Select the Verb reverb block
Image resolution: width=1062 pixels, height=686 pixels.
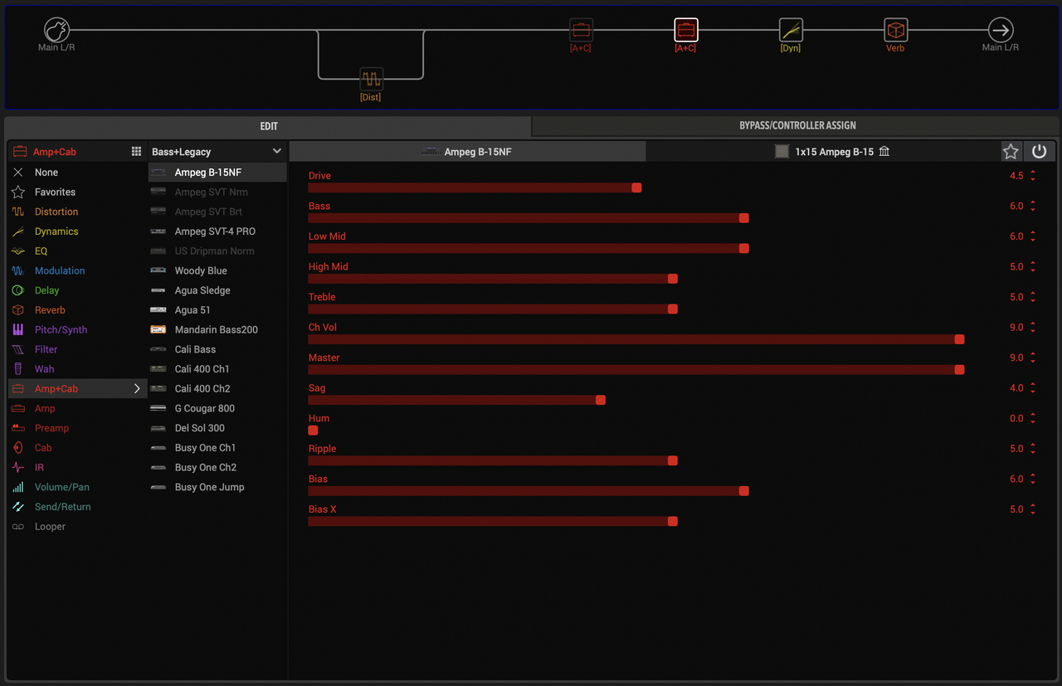(895, 31)
